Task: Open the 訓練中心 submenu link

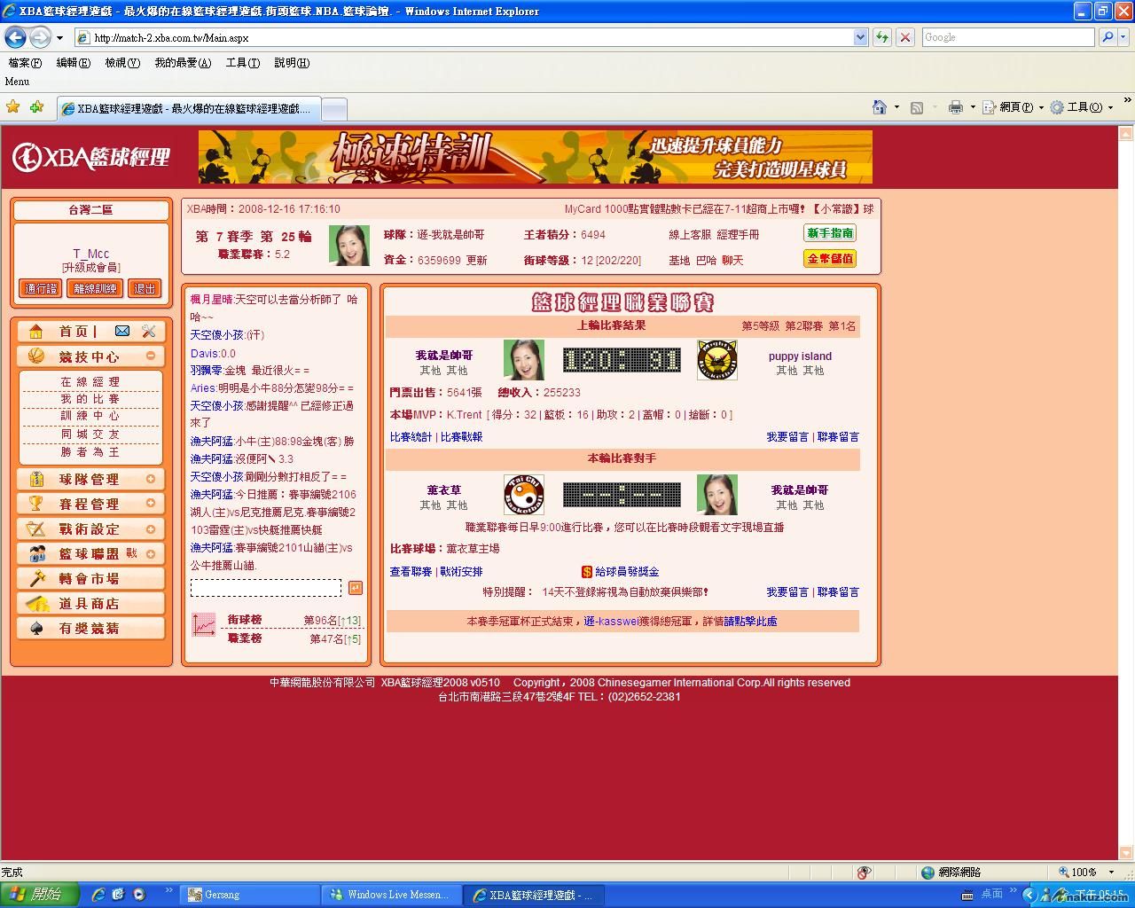Action: [90, 416]
